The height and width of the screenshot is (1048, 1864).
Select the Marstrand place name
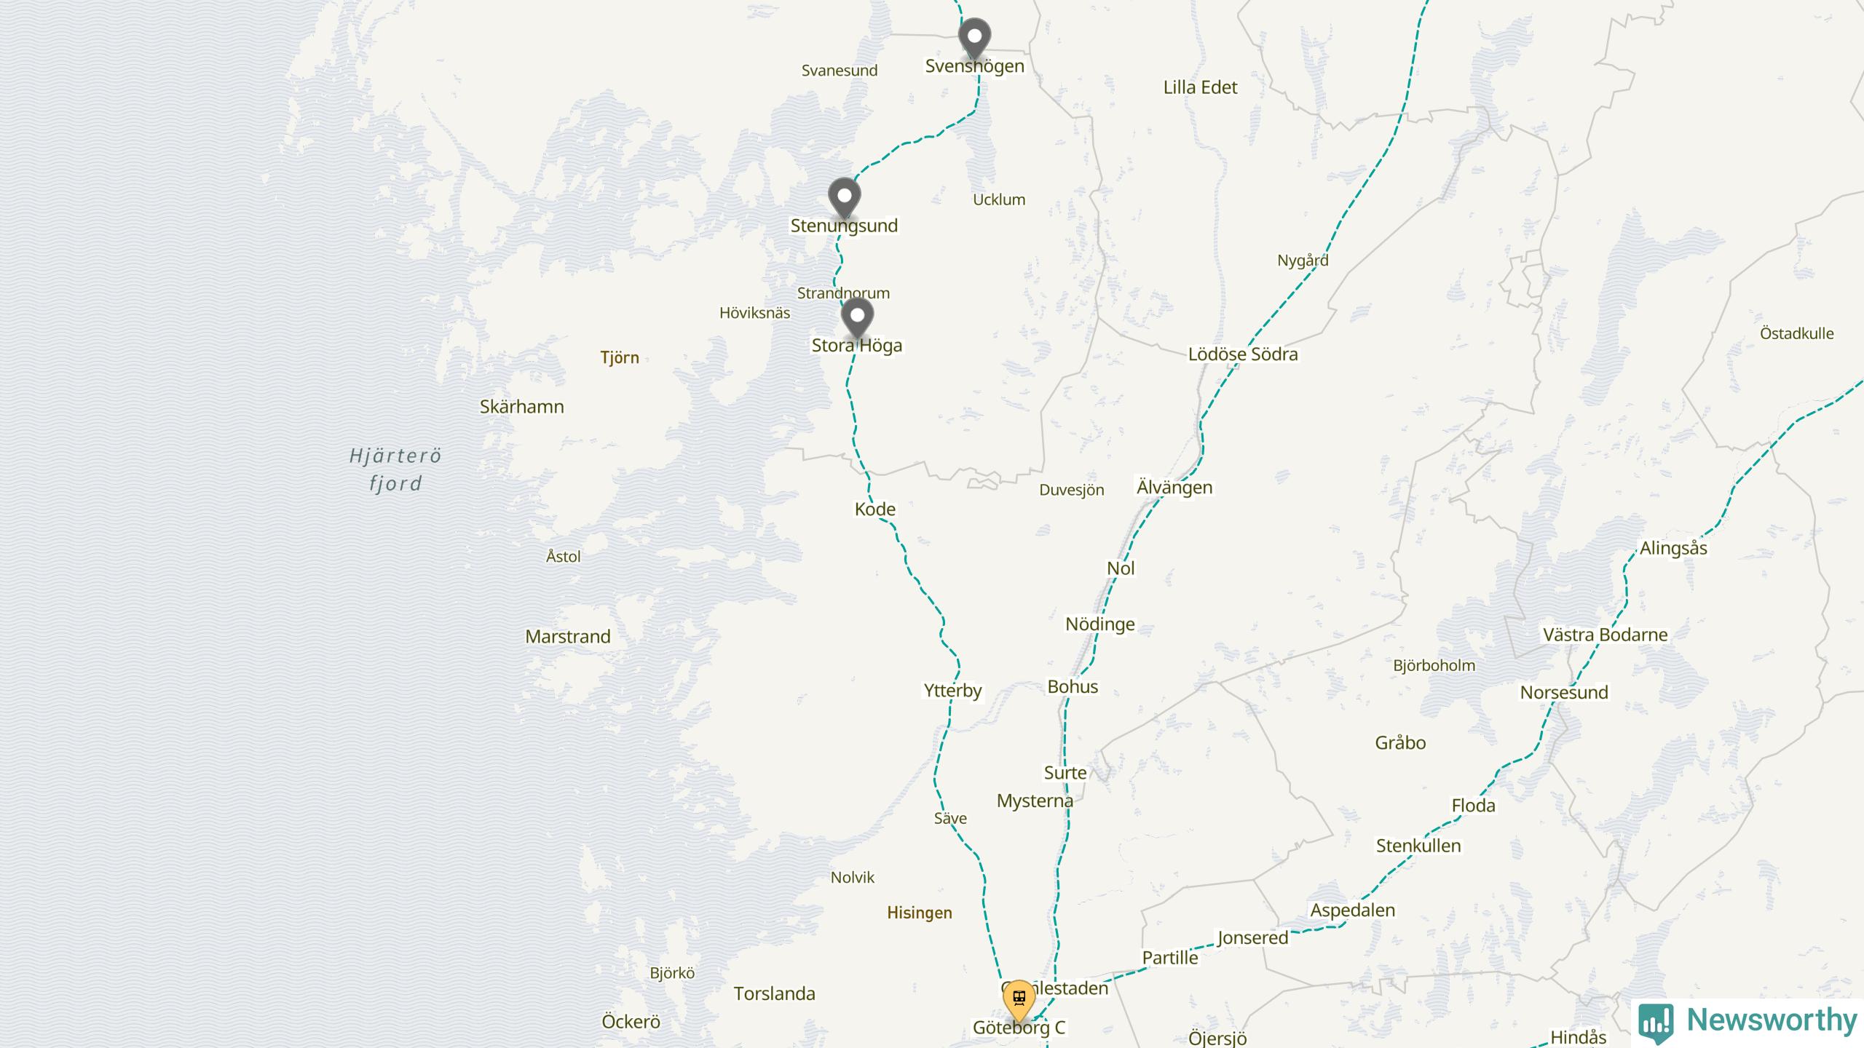(x=568, y=637)
